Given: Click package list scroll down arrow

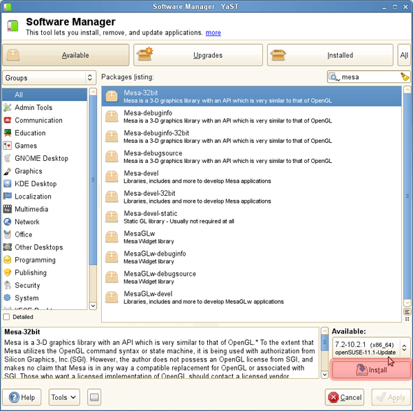Looking at the screenshot, I should coord(407,302).
